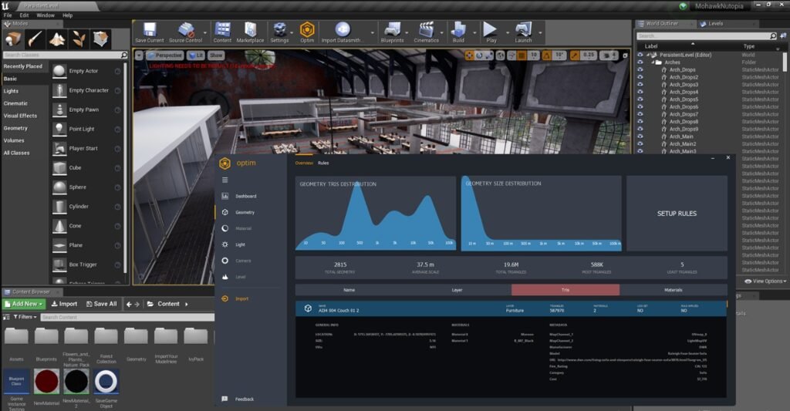Image resolution: width=790 pixels, height=411 pixels.
Task: Open View Options dropdown in World Outliner
Action: (765, 281)
